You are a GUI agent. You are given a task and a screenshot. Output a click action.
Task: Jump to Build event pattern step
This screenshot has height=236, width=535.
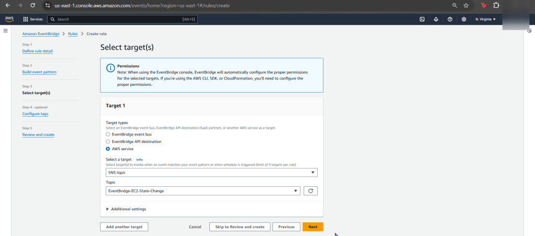39,72
